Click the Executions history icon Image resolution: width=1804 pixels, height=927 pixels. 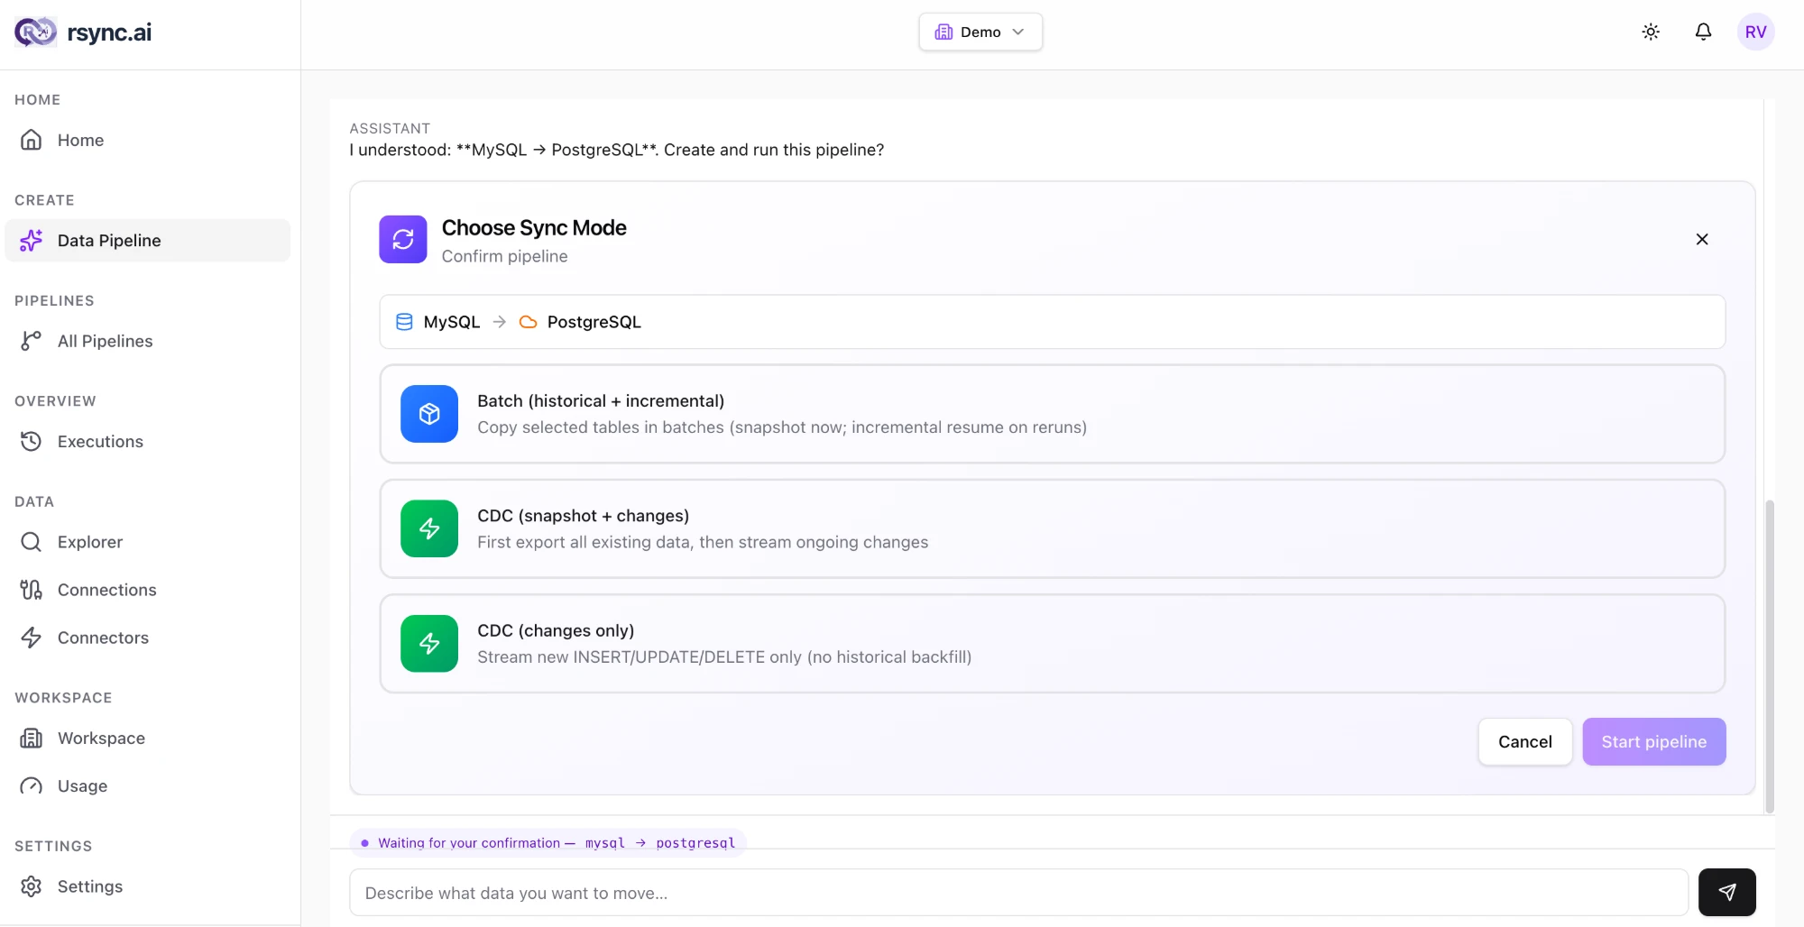pyautogui.click(x=32, y=441)
